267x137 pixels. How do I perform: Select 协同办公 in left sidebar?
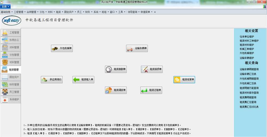click(11, 40)
